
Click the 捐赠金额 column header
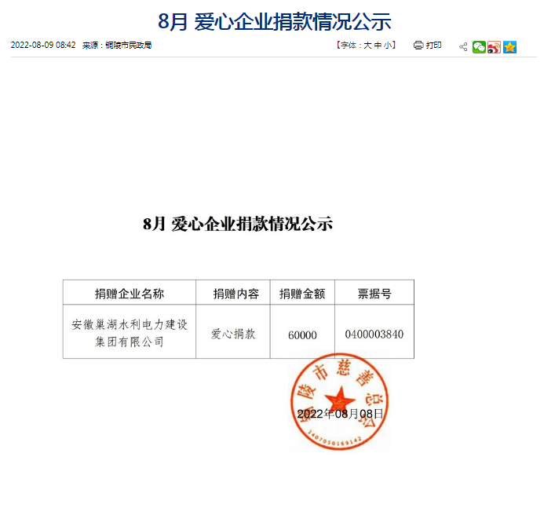coord(302,294)
